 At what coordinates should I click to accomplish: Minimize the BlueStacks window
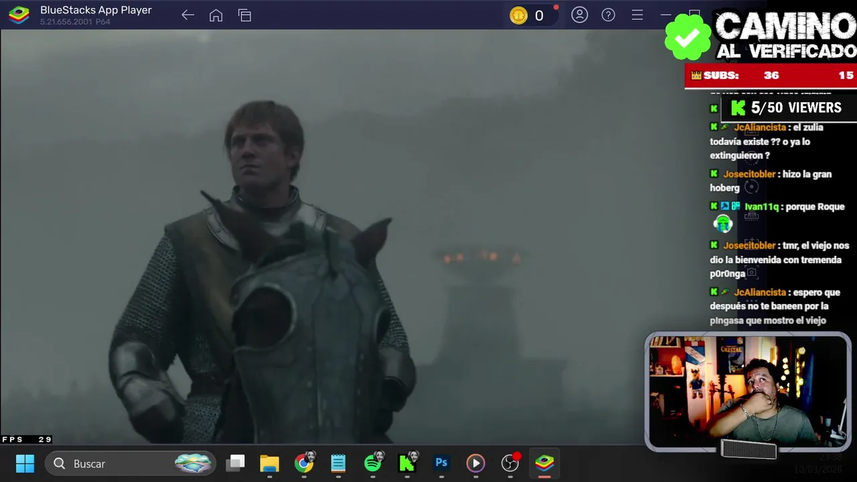(666, 15)
